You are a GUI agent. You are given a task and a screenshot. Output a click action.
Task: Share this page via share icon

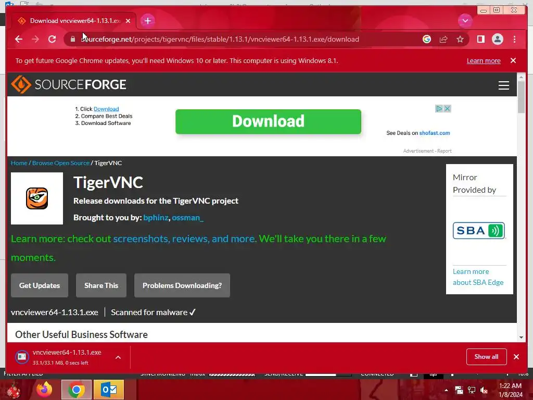click(x=443, y=39)
